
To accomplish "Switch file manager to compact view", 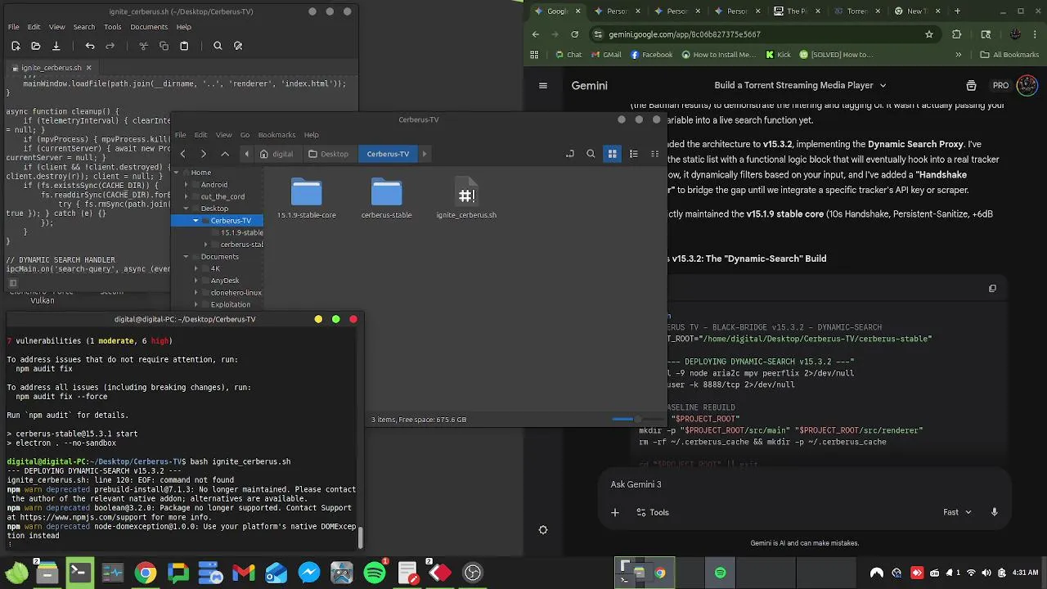I will (654, 154).
